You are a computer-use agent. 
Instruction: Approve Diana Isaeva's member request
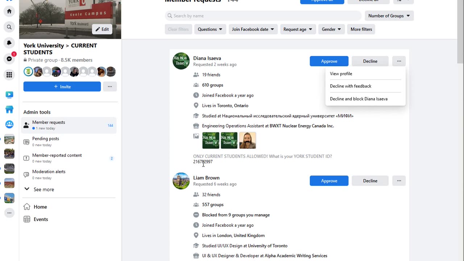pos(329,61)
